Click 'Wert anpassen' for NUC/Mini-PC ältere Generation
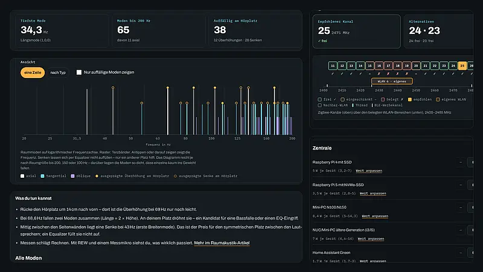483x272 pixels. coord(371,239)
